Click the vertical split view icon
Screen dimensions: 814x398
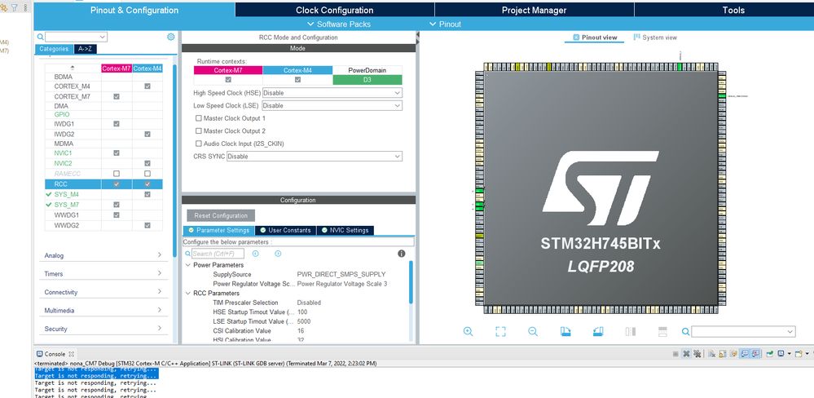631,331
